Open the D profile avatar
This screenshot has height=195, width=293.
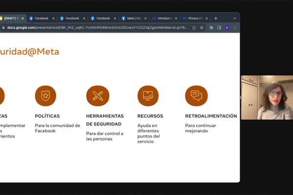pos(227,28)
